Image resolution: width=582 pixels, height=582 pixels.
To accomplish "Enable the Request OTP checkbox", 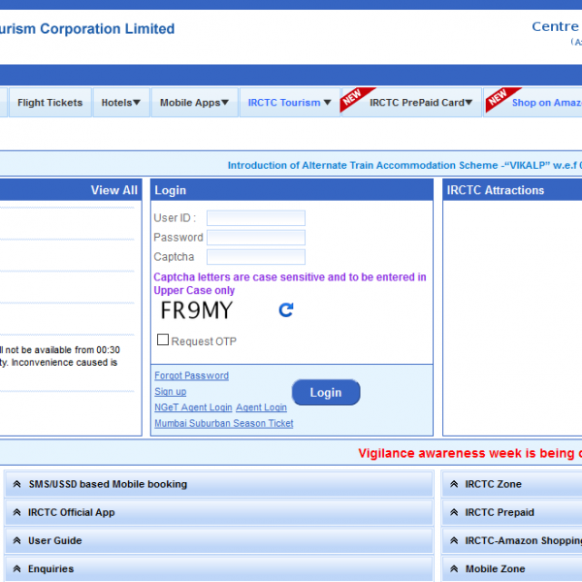I will tap(163, 340).
